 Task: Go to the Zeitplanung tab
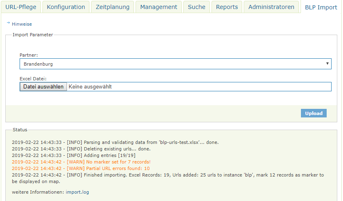112,7
